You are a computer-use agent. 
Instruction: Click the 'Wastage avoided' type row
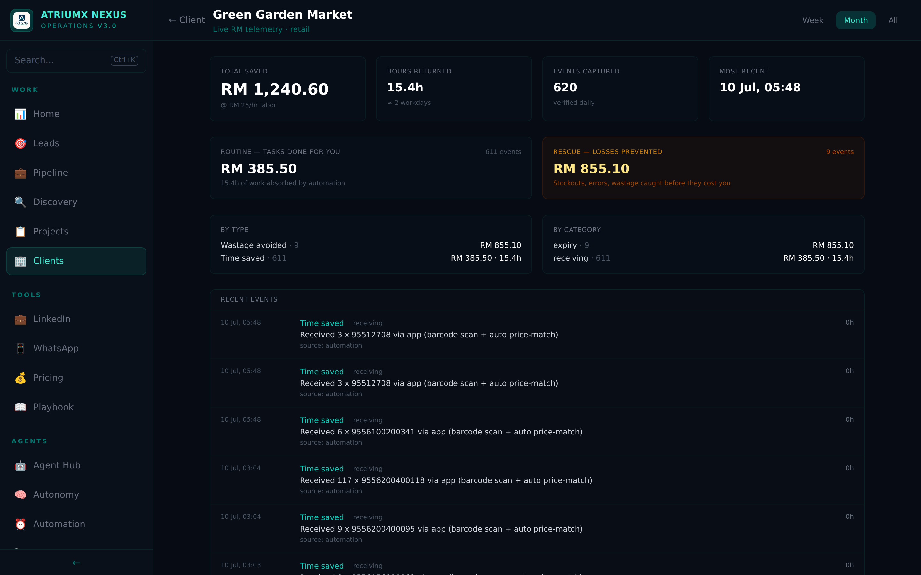[x=371, y=245]
